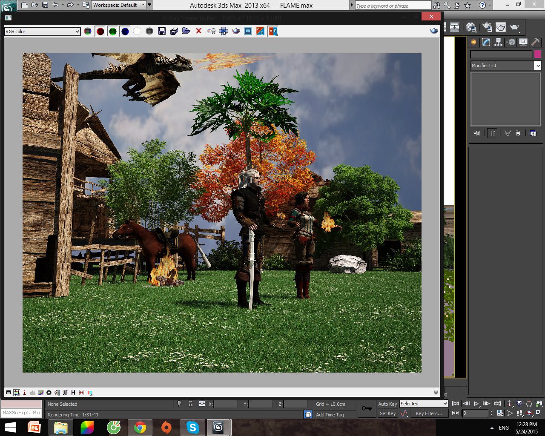The width and height of the screenshot is (545, 436).
Task: Show pixel information with the 'i' icon
Action: point(25,393)
